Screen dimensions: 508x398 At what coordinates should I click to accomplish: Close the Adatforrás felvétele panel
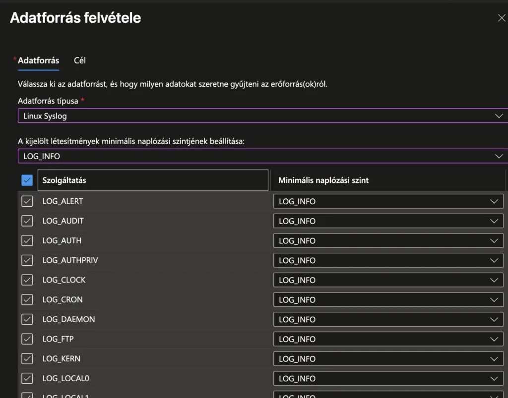tap(501, 18)
